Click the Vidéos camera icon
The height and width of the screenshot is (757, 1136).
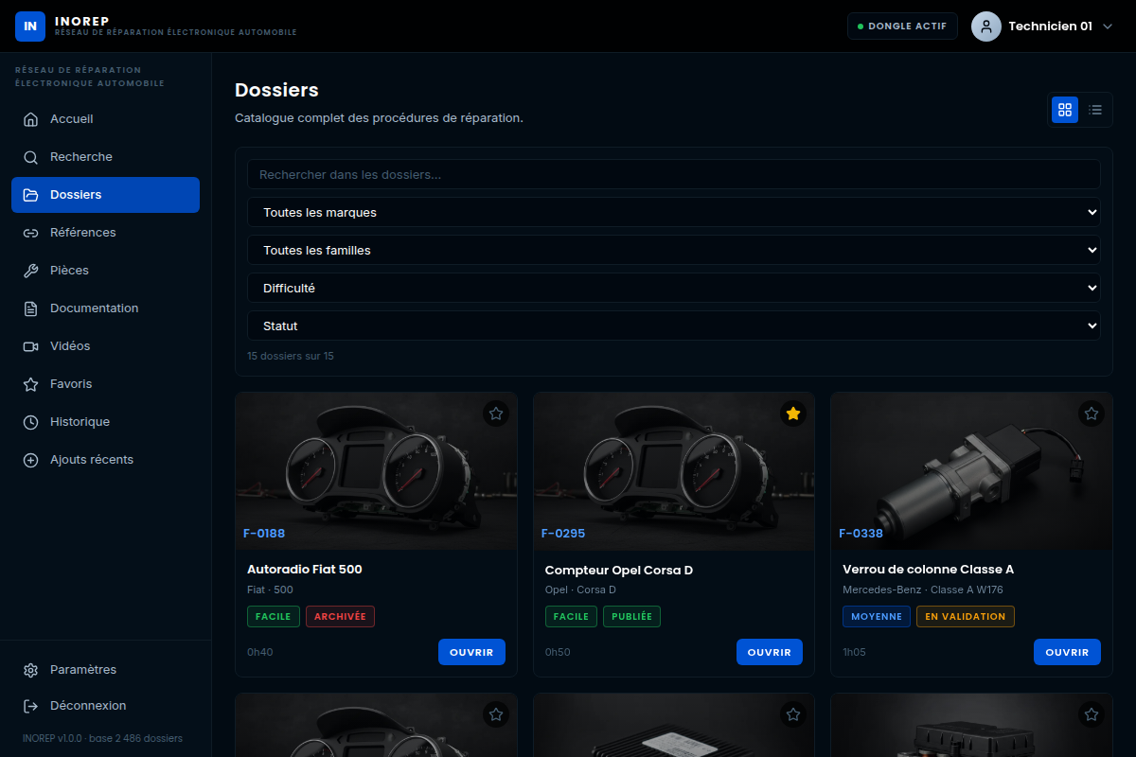(x=31, y=346)
